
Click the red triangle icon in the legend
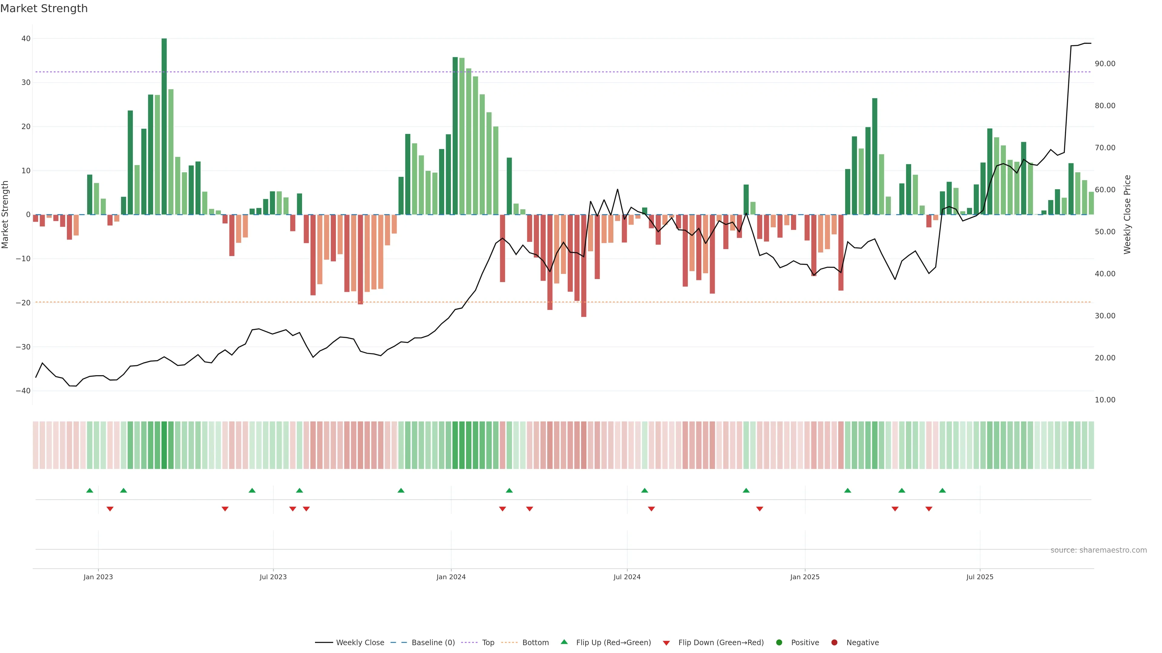click(666, 643)
